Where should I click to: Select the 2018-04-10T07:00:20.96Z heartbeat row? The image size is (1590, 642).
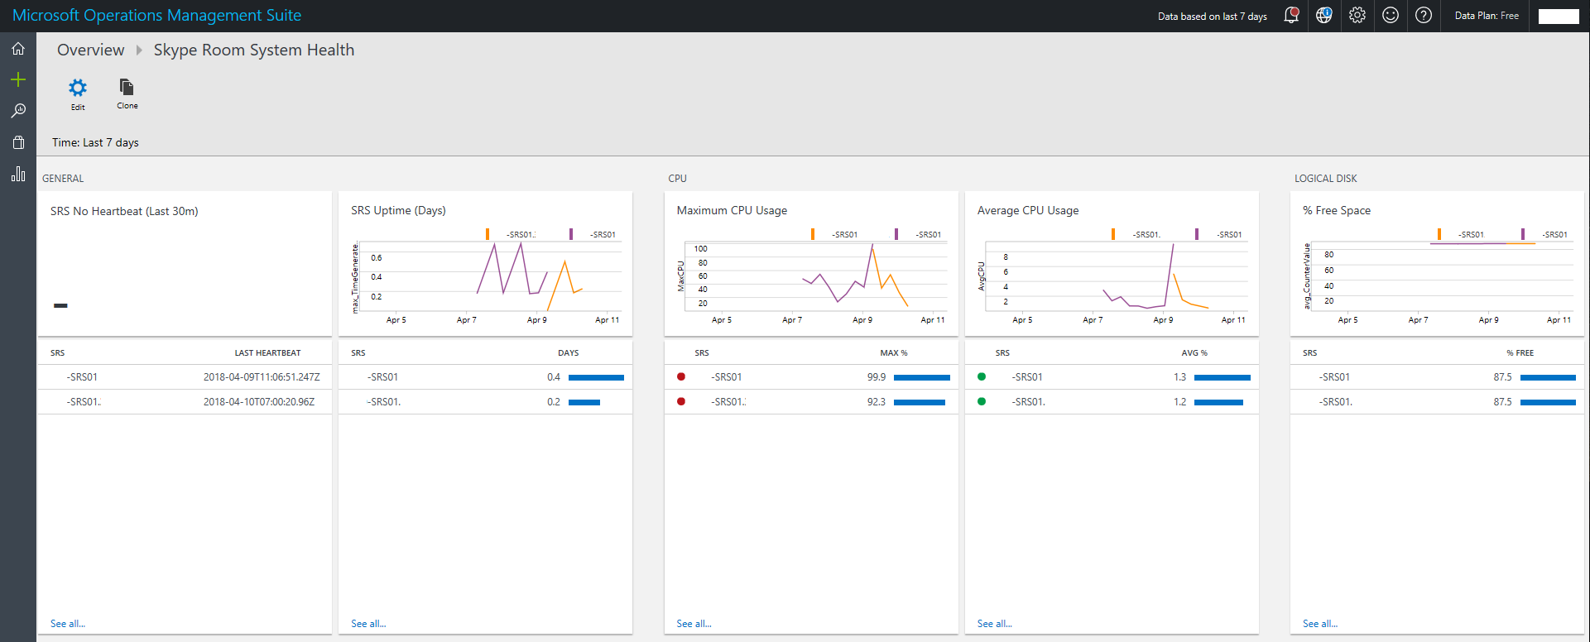(x=185, y=402)
